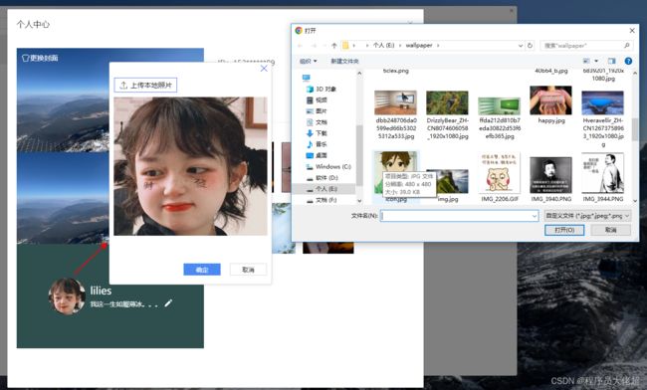This screenshot has height=390, width=647.
Task: Go forward in the Open file dialog
Action: pos(314,46)
